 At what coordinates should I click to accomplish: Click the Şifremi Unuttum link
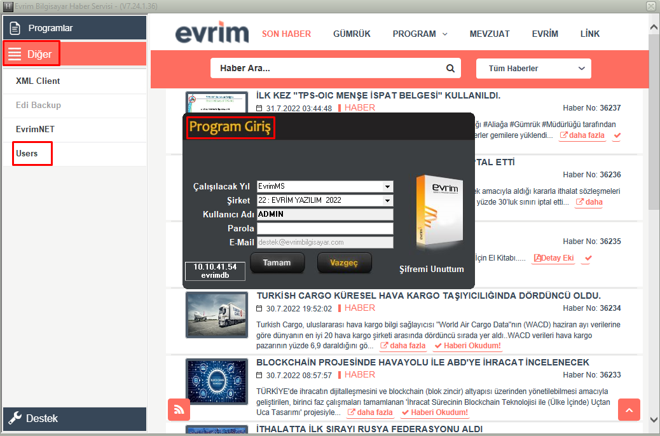coord(432,269)
